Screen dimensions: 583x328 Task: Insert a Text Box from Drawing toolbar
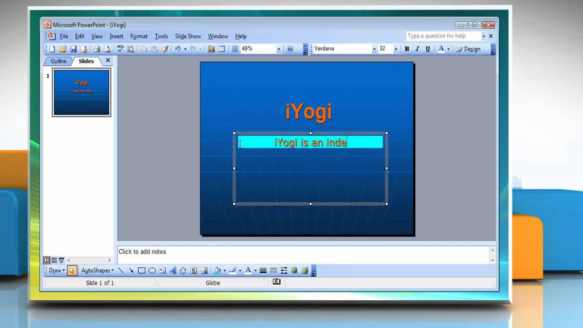tap(163, 271)
